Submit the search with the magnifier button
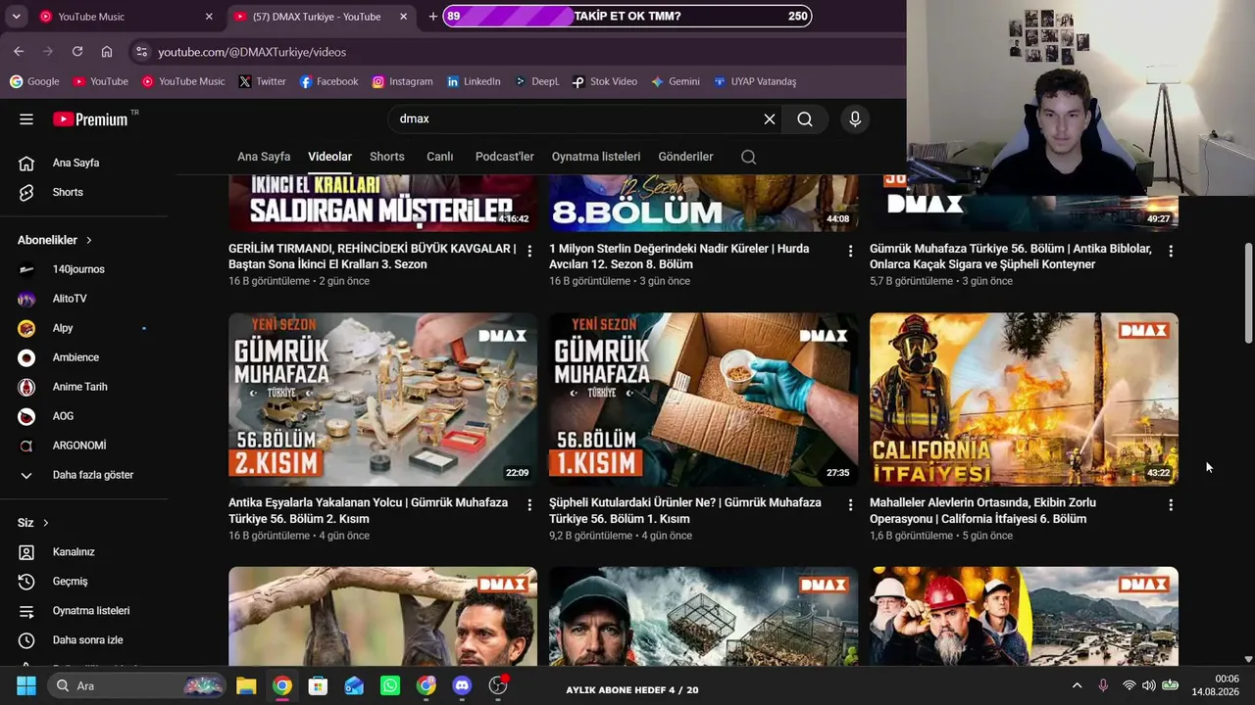The image size is (1255, 705). 805,119
